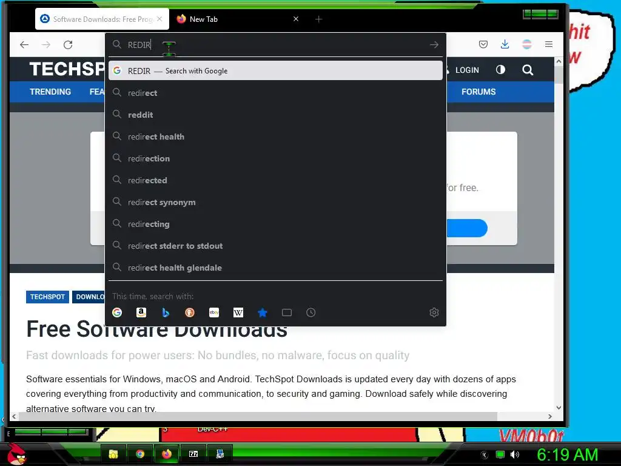The image size is (621, 466).
Task: Open search settings gear in dropdown
Action: pyautogui.click(x=434, y=312)
